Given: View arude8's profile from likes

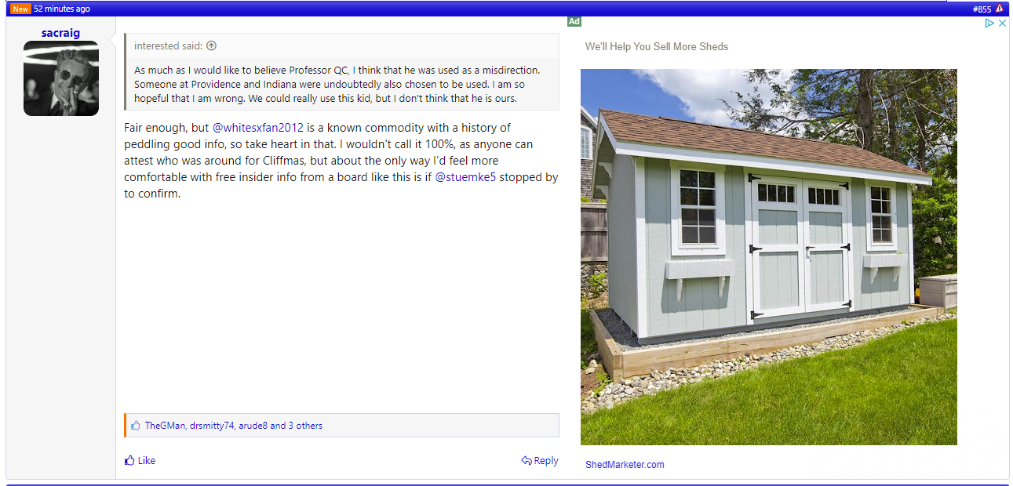Looking at the screenshot, I should pos(253,426).
